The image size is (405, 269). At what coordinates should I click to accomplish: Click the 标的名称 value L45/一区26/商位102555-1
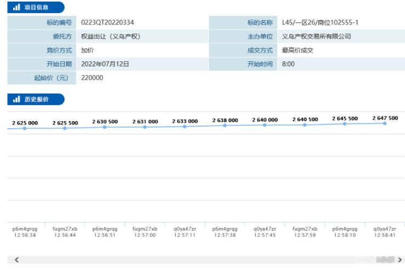click(x=320, y=22)
